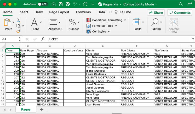Open the Cells group menu
Screen dimensions: 195x114
click(138, 24)
